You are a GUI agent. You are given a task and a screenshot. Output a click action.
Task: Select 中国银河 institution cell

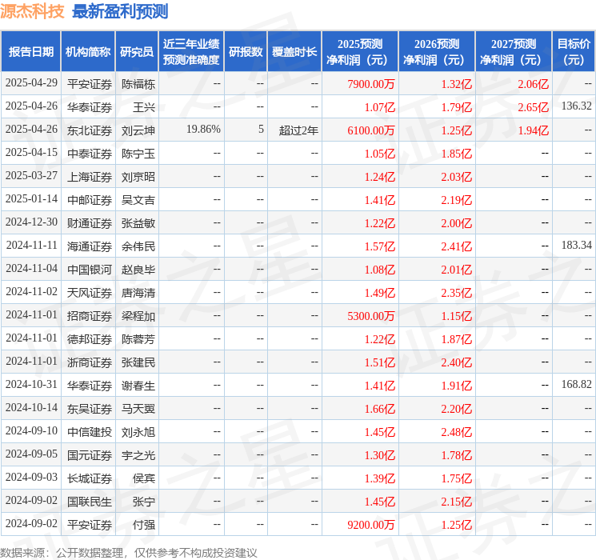pyautogui.click(x=88, y=269)
